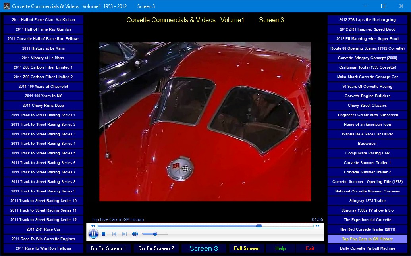Skip to next track
Screen dimensions: 411x256
(125, 234)
